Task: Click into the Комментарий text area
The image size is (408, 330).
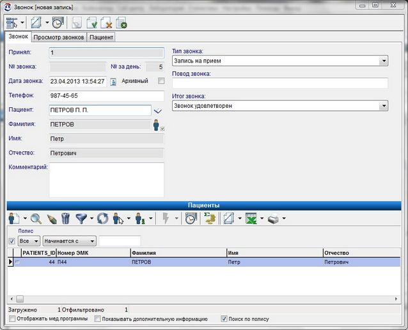Action: click(107, 180)
